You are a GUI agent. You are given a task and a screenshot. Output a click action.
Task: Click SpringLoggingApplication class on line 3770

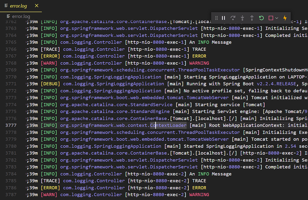pyautogui.click(x=128, y=77)
